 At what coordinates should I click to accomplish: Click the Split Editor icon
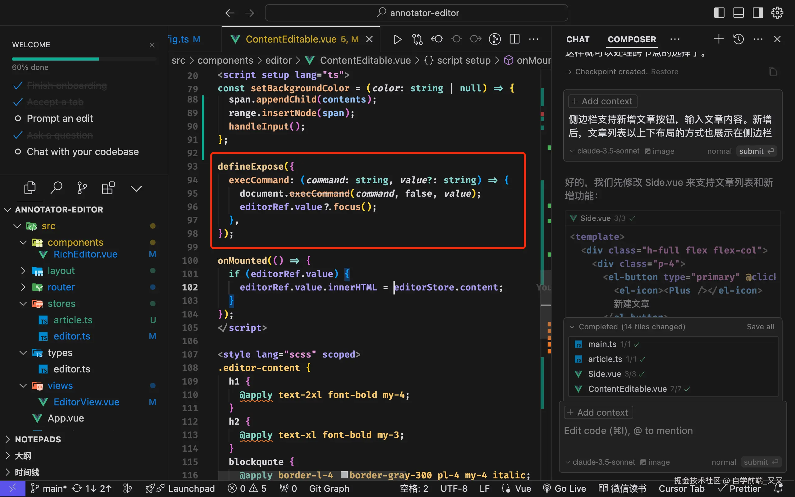tap(515, 39)
